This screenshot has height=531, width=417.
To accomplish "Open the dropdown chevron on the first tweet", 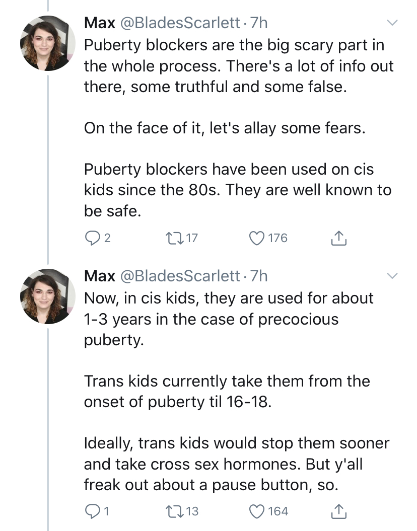I will coord(392,23).
